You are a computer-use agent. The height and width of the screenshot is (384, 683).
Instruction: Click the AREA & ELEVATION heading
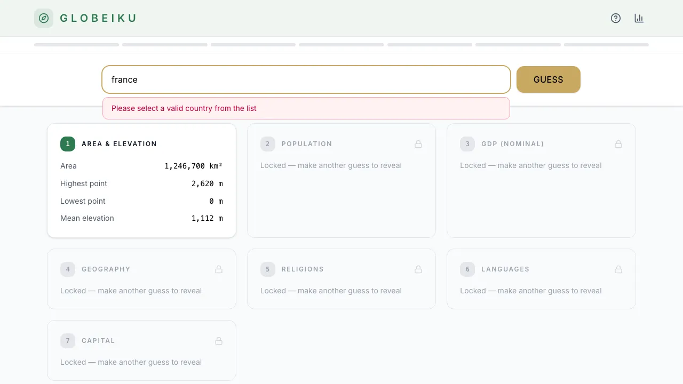(120, 144)
